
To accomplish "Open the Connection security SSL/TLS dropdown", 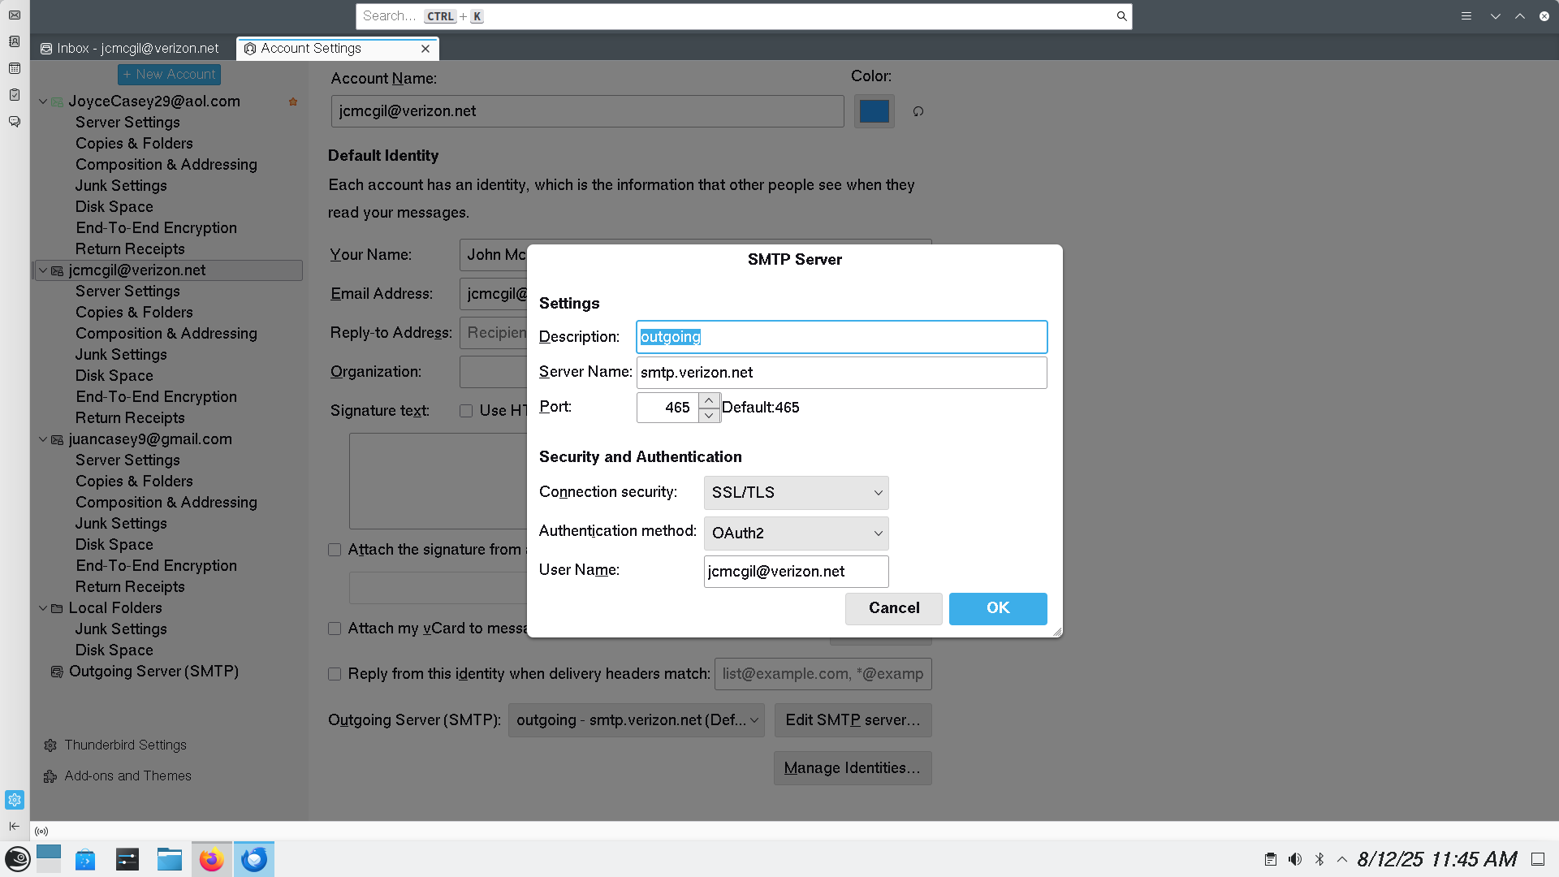I will point(796,493).
